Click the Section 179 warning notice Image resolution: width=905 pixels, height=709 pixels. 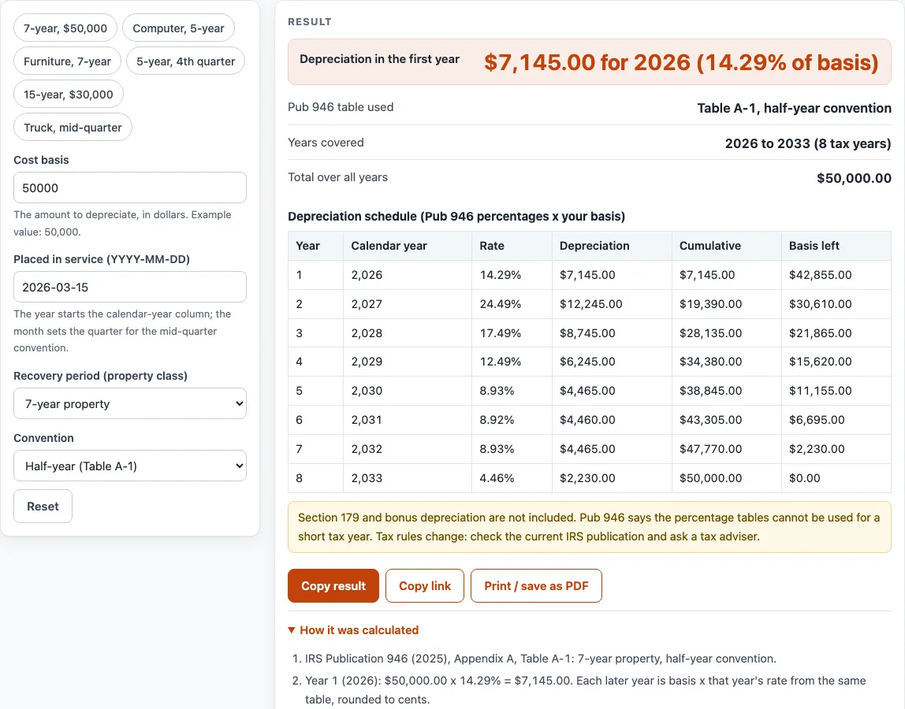(590, 527)
